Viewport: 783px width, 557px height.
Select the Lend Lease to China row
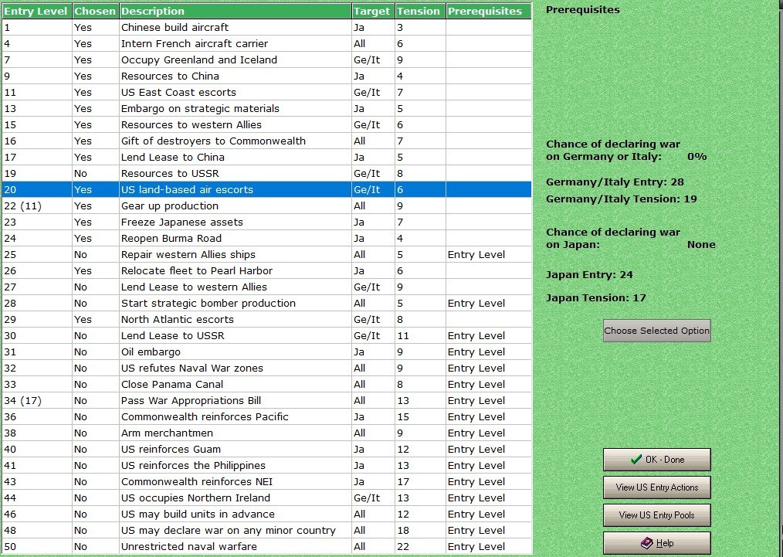click(266, 158)
